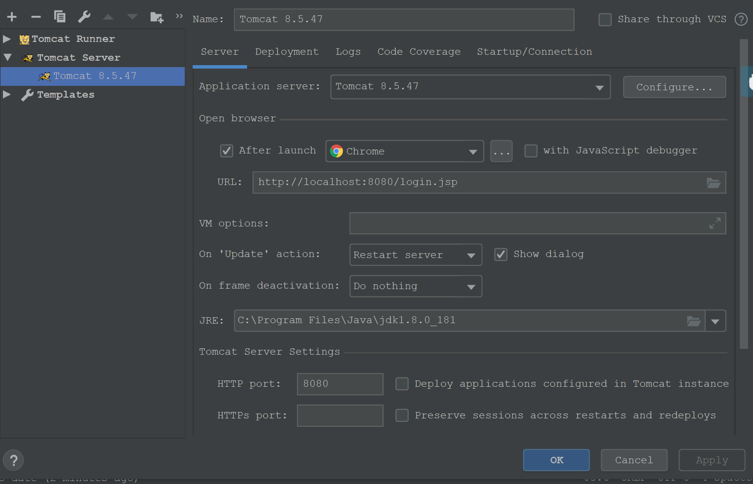Add a new run configuration with plus icon
The height and width of the screenshot is (484, 753).
click(12, 17)
